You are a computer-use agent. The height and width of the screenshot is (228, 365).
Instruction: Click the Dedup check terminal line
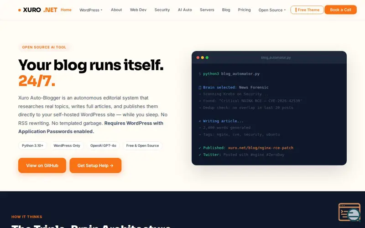[246, 108]
